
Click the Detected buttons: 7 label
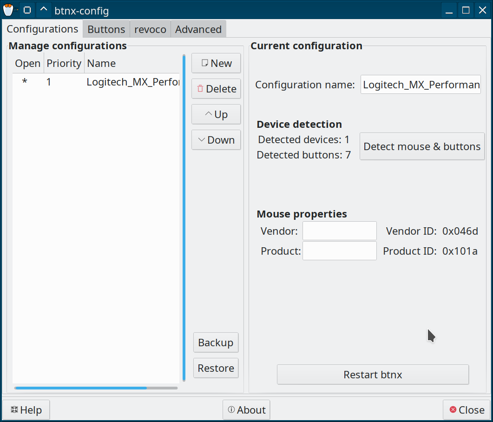coord(304,155)
